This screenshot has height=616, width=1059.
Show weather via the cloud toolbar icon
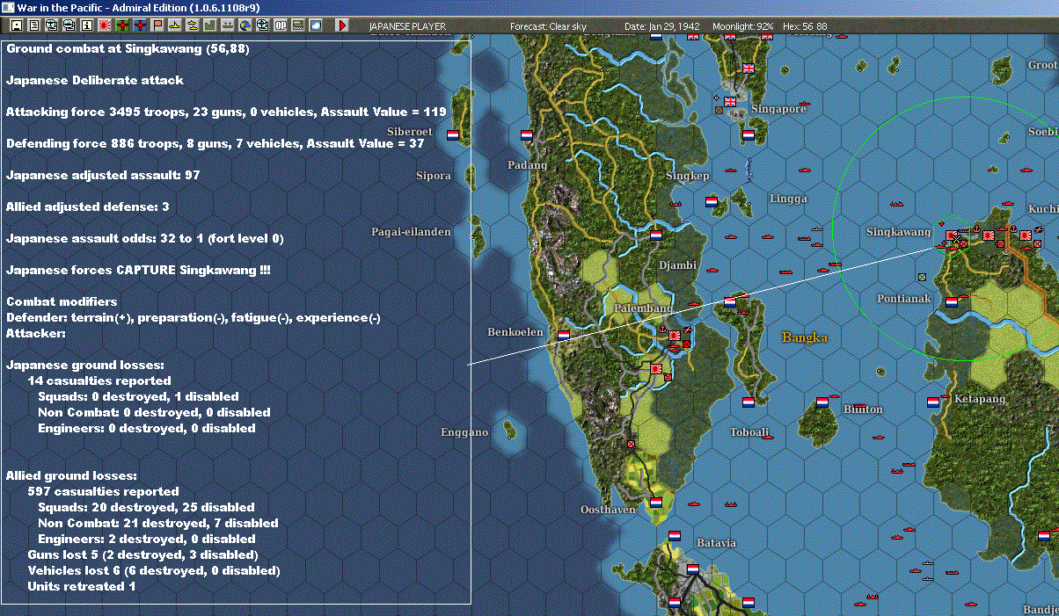tap(315, 25)
